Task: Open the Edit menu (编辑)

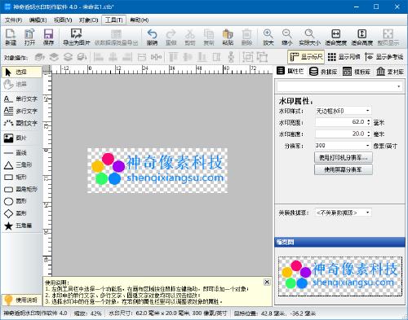Action: coord(38,20)
